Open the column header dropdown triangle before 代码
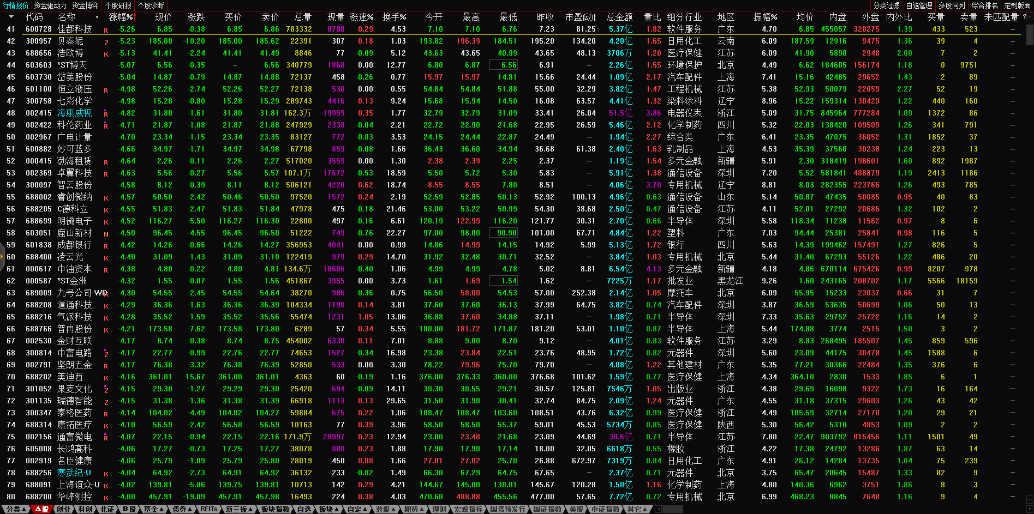Viewport: 1034px width, 514px height. 11,17
